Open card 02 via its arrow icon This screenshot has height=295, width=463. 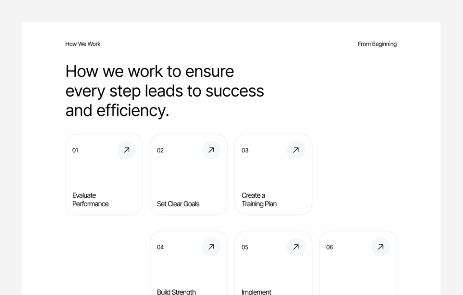pyautogui.click(x=211, y=150)
